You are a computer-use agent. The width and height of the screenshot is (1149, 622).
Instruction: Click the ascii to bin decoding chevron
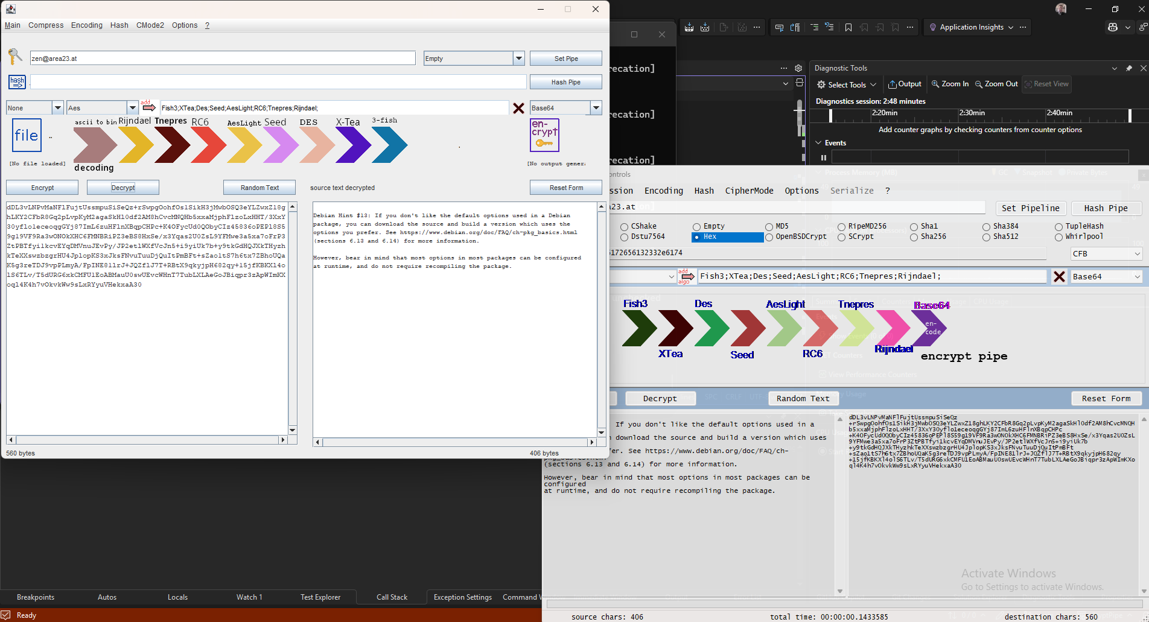pyautogui.click(x=95, y=145)
